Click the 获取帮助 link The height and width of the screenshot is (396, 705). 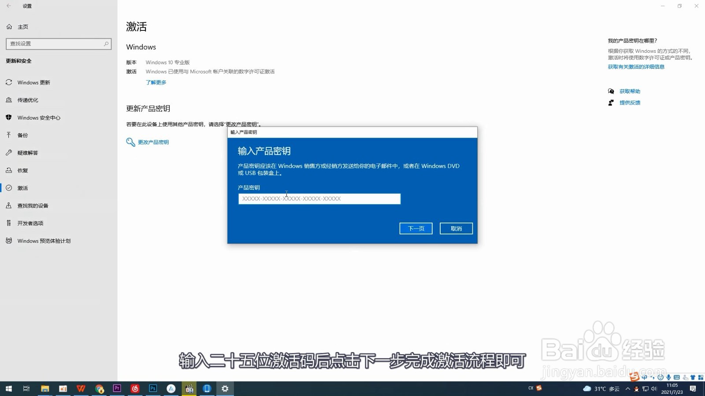(x=630, y=92)
